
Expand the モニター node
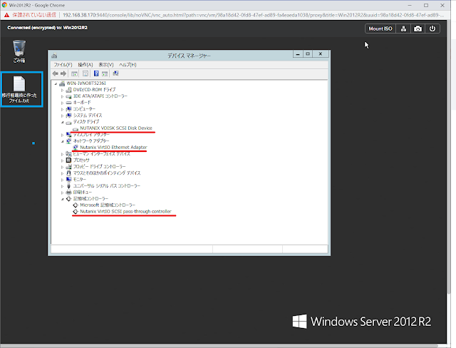coord(62,180)
